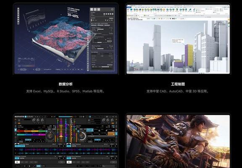Click the annotation callout in the CAD viewport
The image size is (242, 168).
pyautogui.click(x=178, y=41)
